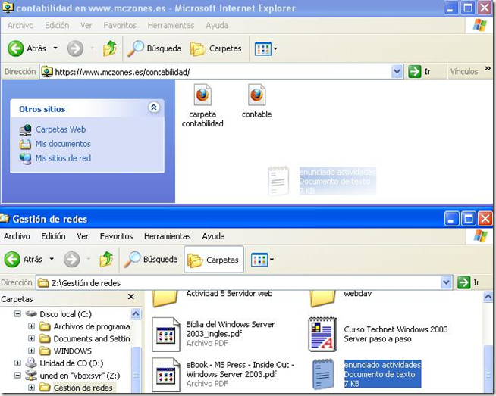Select Curso Technet Windows 2003 Server file icon
Screen dimensions: 496x396
(x=323, y=335)
